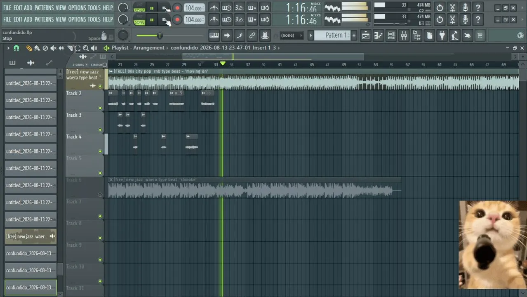Open the 'moving on' clip menu icon

tap(111, 71)
